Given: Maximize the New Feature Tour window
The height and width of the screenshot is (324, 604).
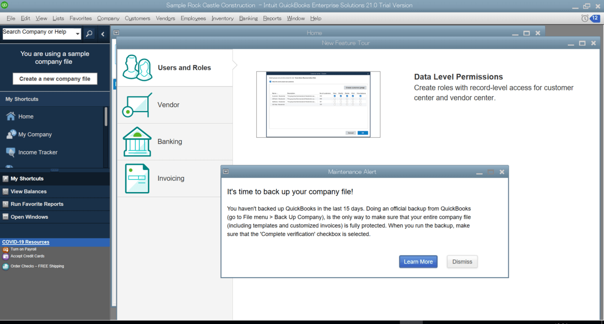Looking at the screenshot, I should 582,43.
